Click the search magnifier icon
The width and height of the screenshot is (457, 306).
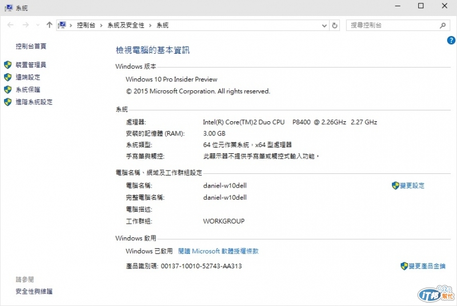pyautogui.click(x=443, y=25)
